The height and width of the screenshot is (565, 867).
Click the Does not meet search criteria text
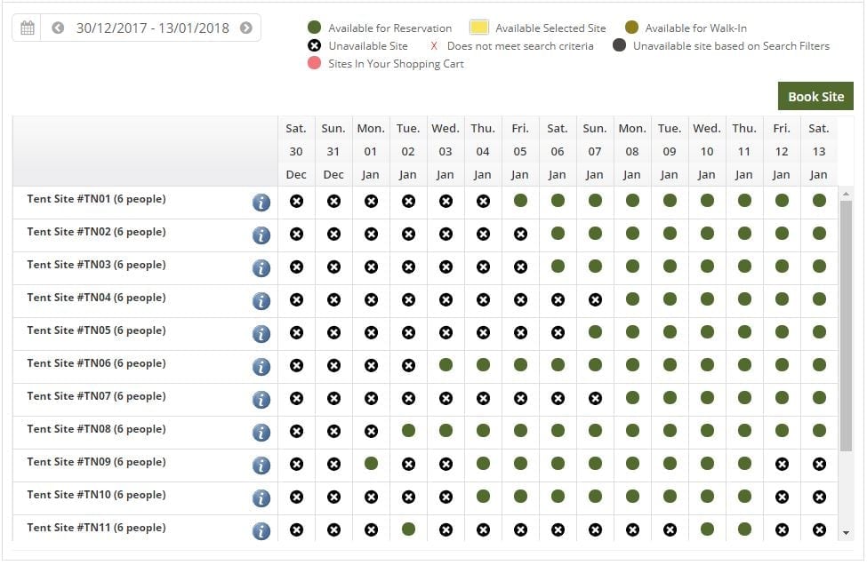(520, 46)
